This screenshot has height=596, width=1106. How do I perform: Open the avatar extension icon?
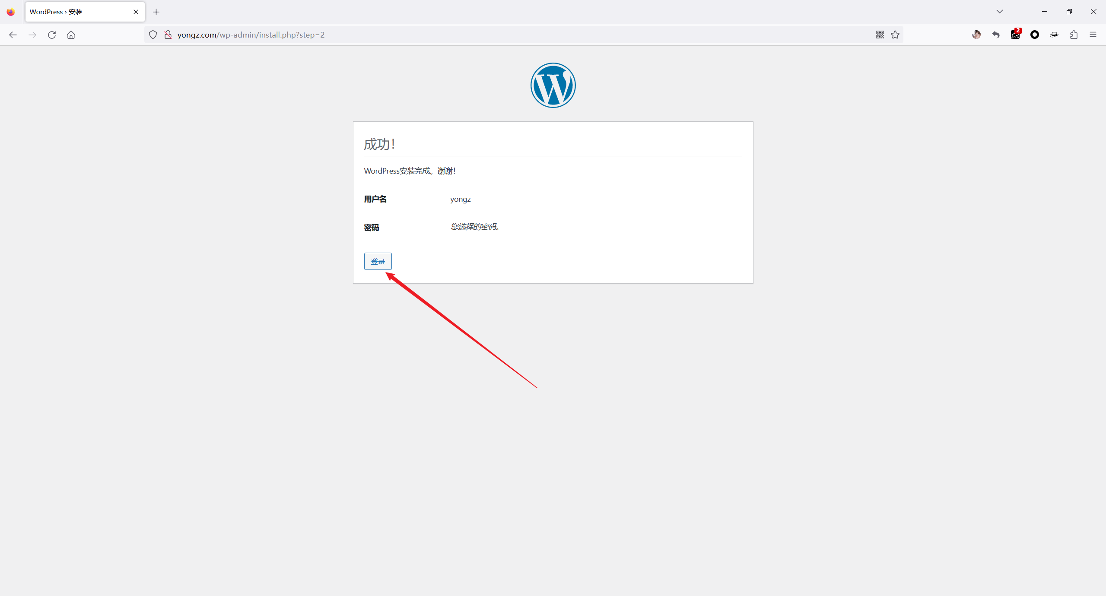976,35
